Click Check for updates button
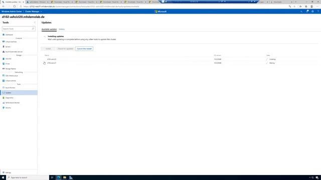This screenshot has height=180, width=321. pos(66,49)
